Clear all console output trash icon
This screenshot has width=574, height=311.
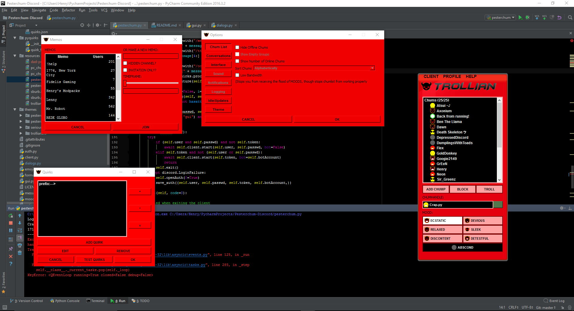coord(20,253)
